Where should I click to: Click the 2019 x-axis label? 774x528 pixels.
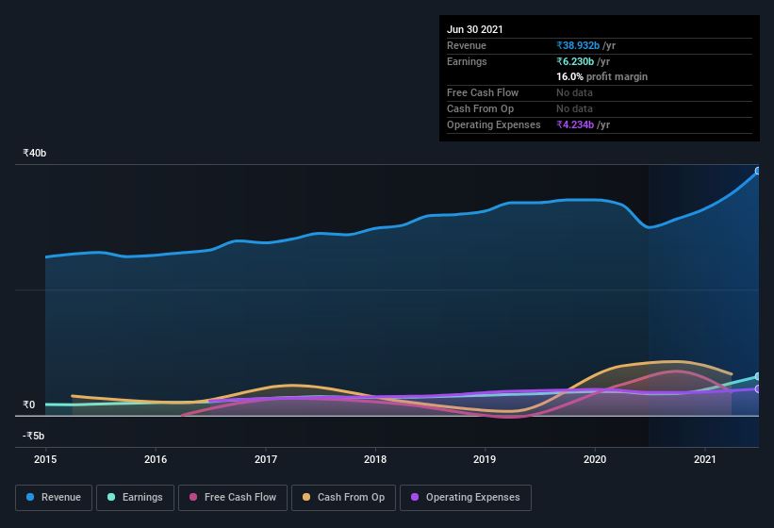coord(485,459)
